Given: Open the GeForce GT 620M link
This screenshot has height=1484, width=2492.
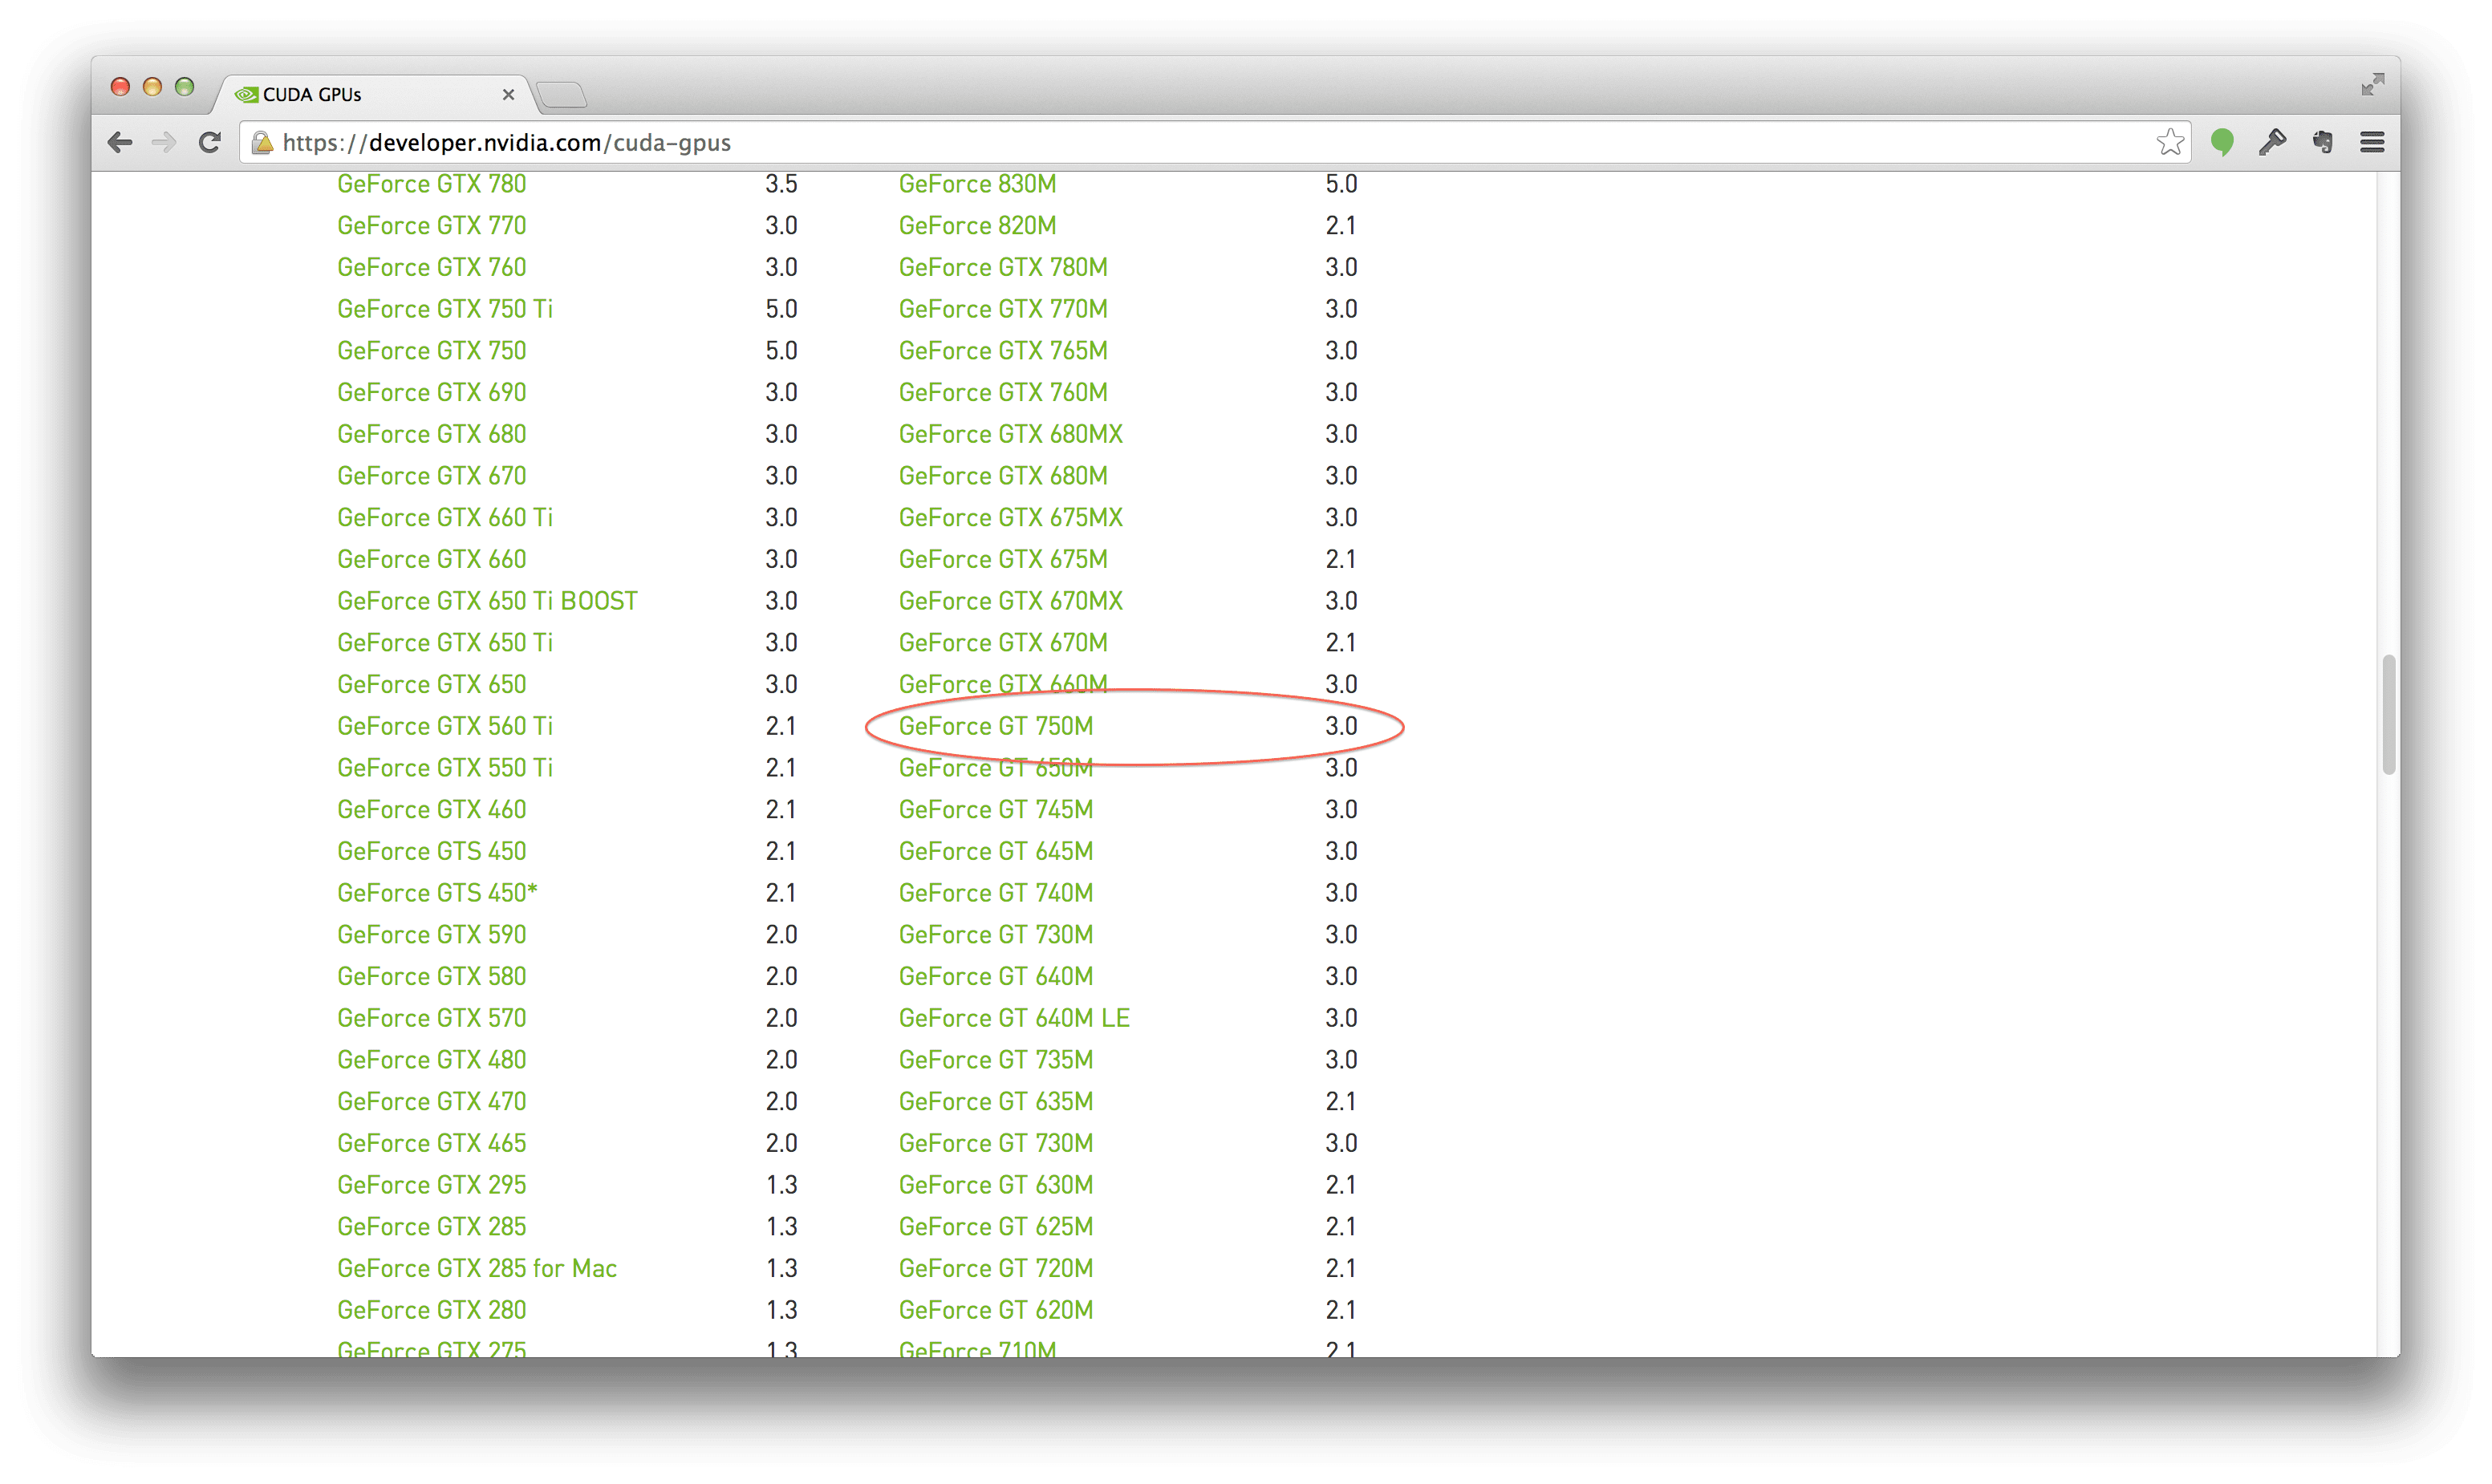Looking at the screenshot, I should (x=995, y=1310).
